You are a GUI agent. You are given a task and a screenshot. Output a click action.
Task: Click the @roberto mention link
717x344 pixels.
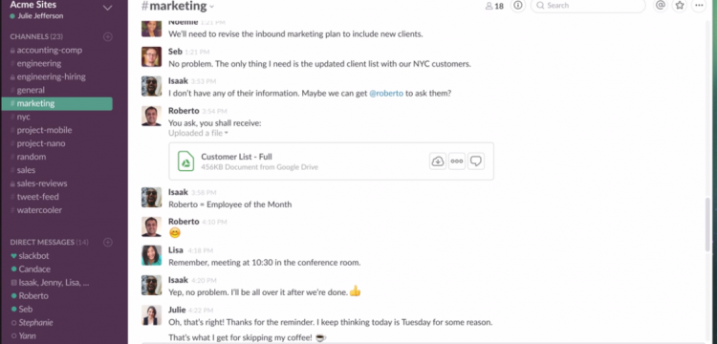tap(386, 94)
